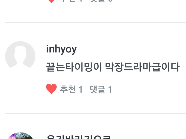Click the divider line below inhyoy's comment
This screenshot has height=139, width=186.
pyautogui.click(x=95, y=114)
